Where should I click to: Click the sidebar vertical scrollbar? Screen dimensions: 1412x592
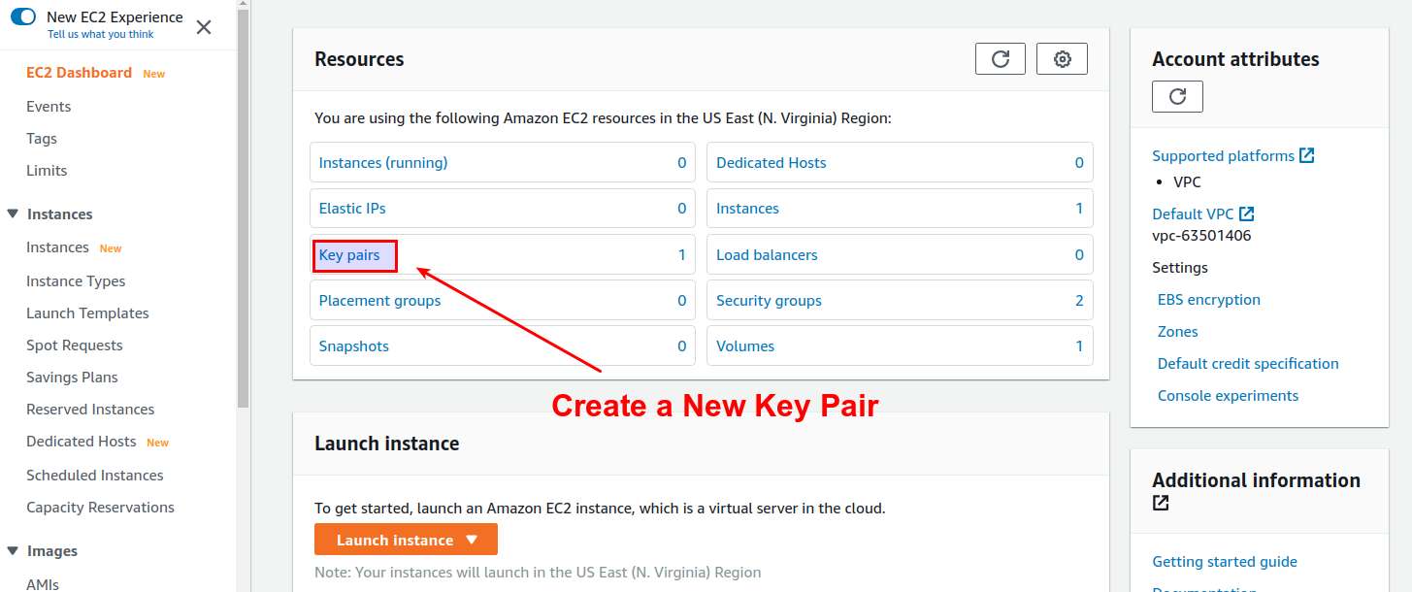click(x=244, y=204)
